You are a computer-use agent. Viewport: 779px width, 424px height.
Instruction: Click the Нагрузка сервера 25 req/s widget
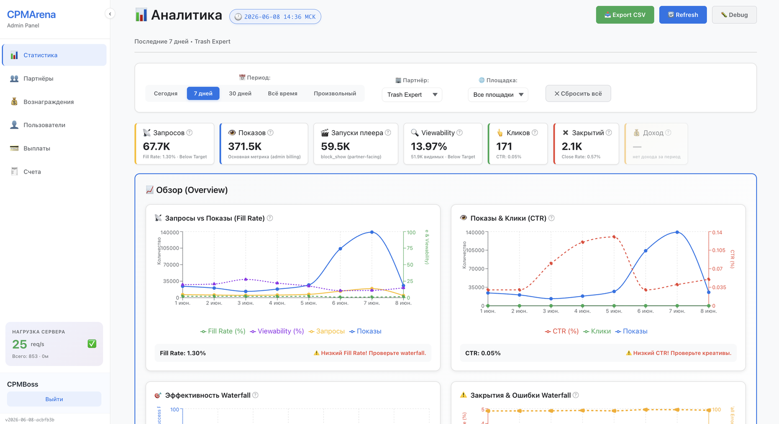[54, 344]
